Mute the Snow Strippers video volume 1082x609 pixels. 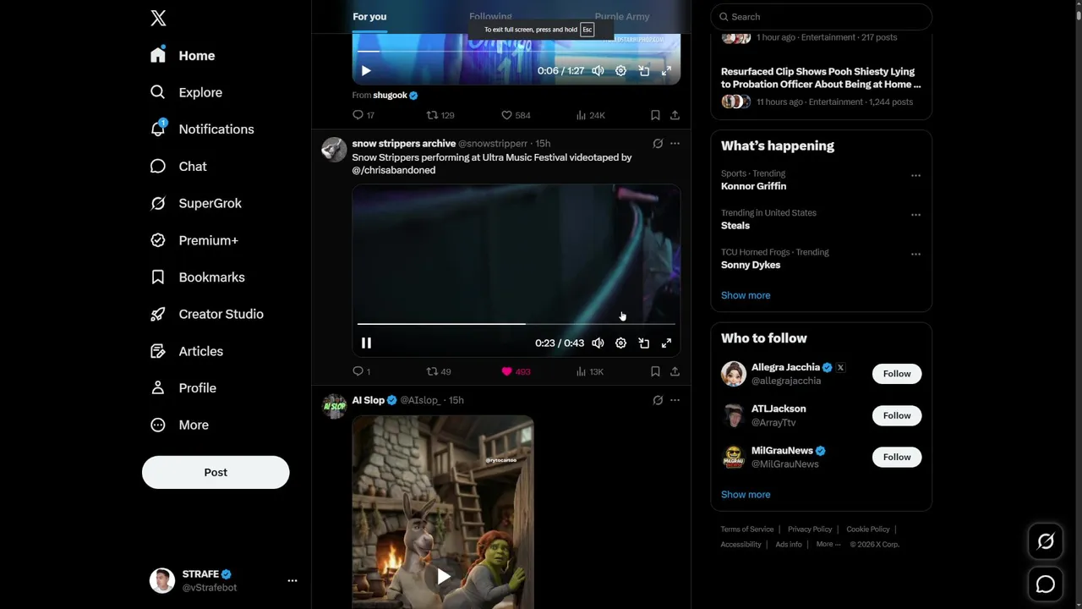(598, 343)
